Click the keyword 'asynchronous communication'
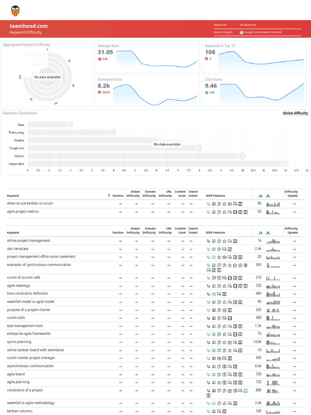 pos(30,366)
